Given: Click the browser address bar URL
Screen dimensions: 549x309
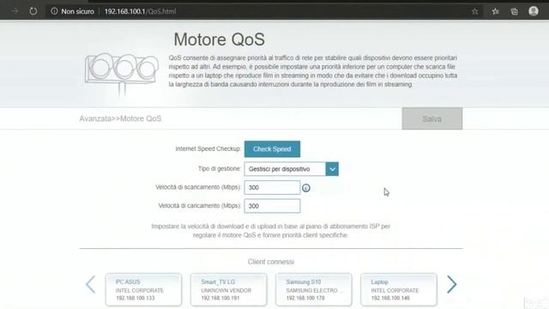Looking at the screenshot, I should [x=140, y=11].
